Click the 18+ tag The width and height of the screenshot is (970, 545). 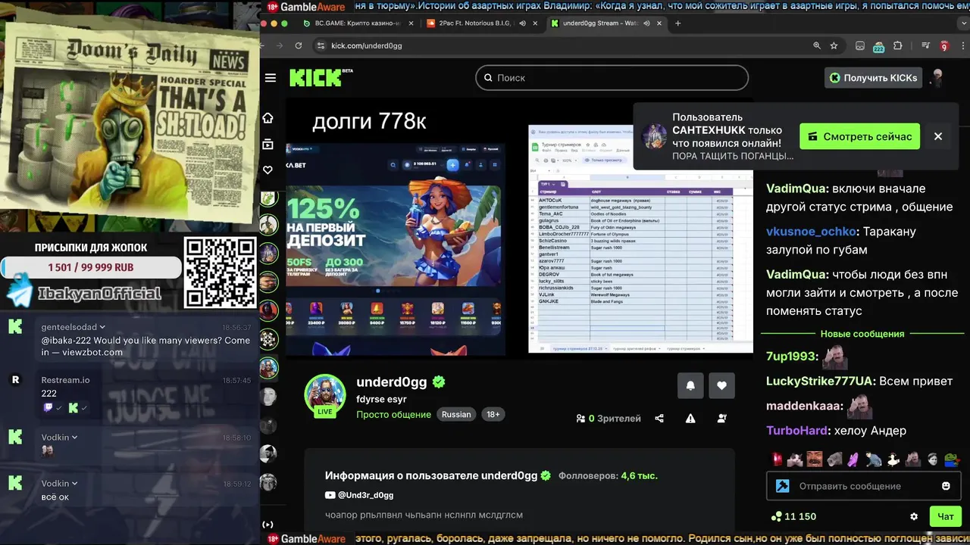493,414
